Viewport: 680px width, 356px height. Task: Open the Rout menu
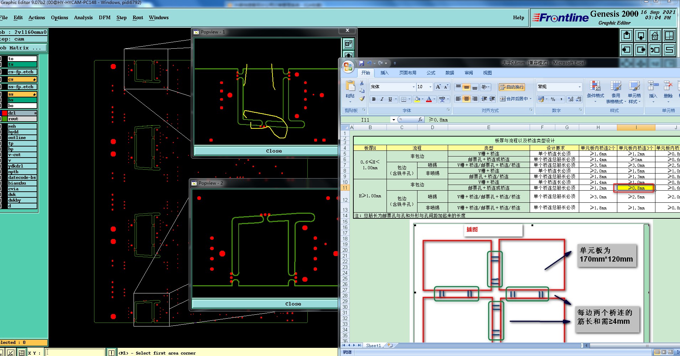[x=138, y=17]
